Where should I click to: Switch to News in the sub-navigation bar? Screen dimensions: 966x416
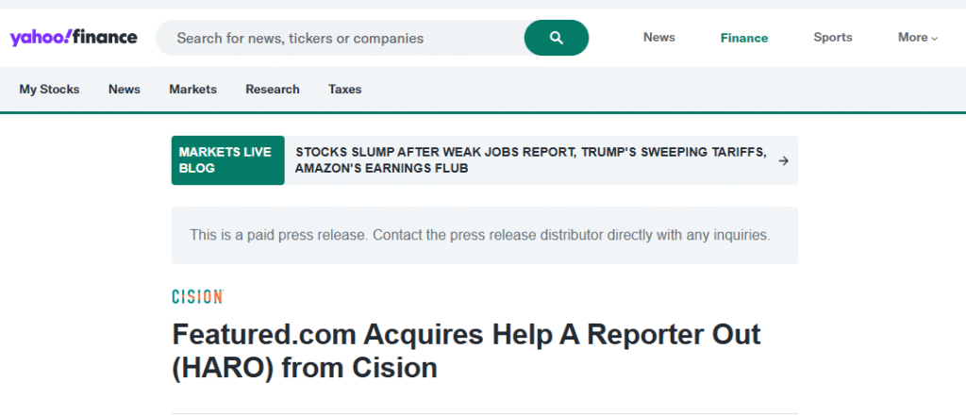pos(125,90)
